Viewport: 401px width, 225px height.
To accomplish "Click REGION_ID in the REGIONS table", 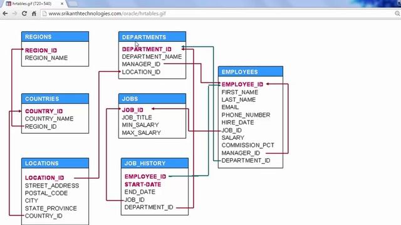I will point(41,50).
